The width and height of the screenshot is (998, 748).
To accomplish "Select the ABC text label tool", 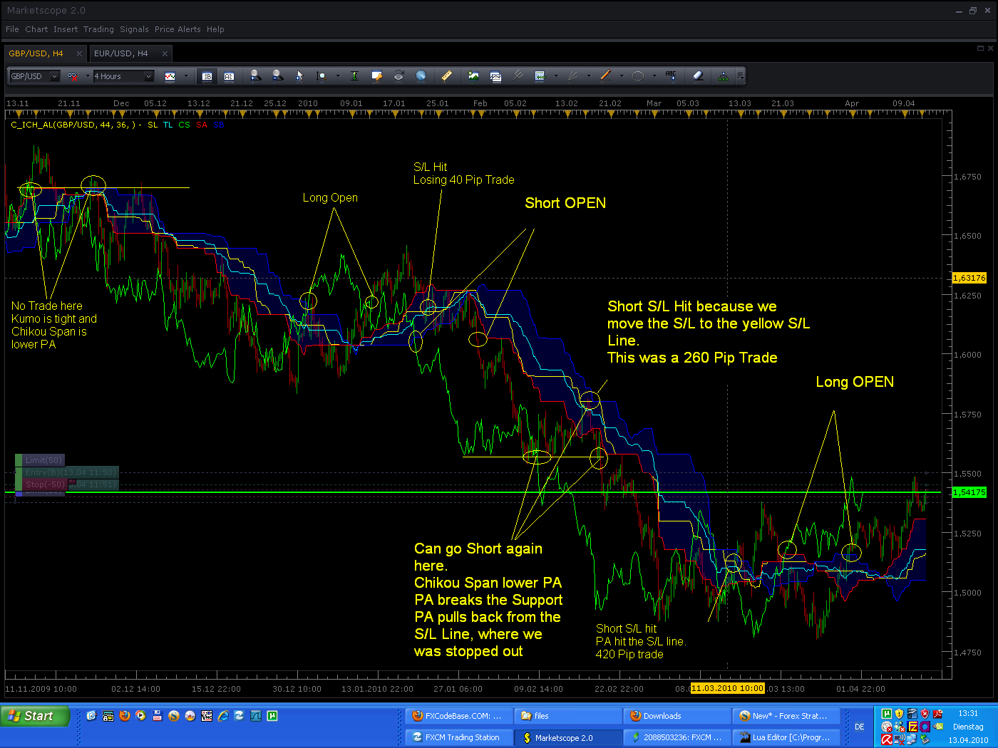I will [x=670, y=76].
